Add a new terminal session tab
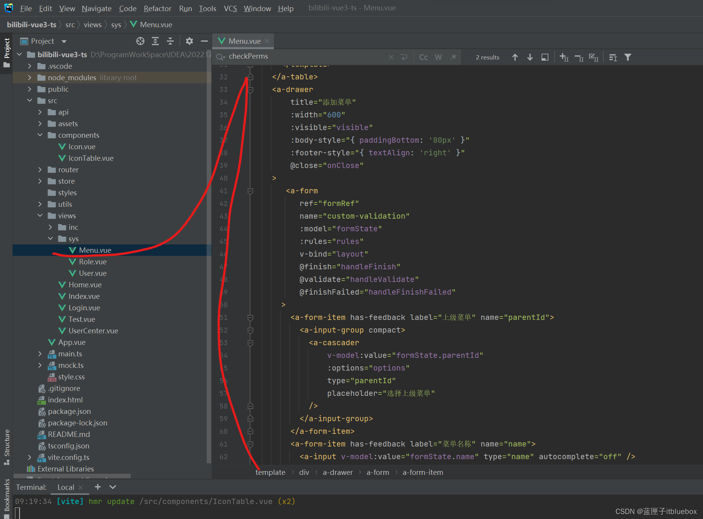Viewport: 703px width, 519px height. pos(98,487)
